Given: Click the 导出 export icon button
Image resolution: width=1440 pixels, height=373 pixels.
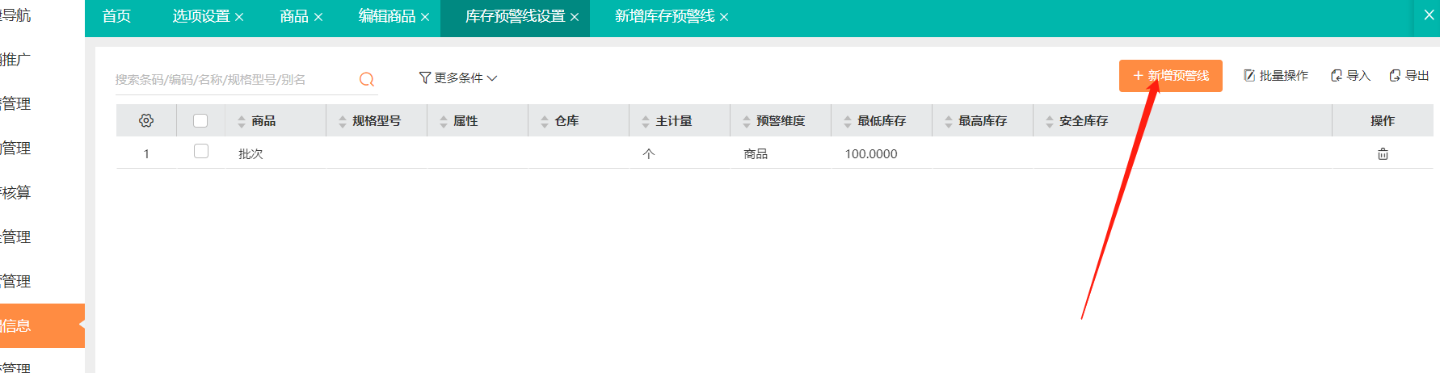Looking at the screenshot, I should click(x=1408, y=76).
